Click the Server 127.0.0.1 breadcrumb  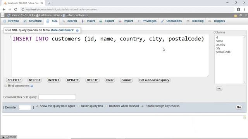[20, 15]
